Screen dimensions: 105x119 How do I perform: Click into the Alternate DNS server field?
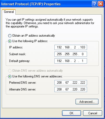coord(71,89)
